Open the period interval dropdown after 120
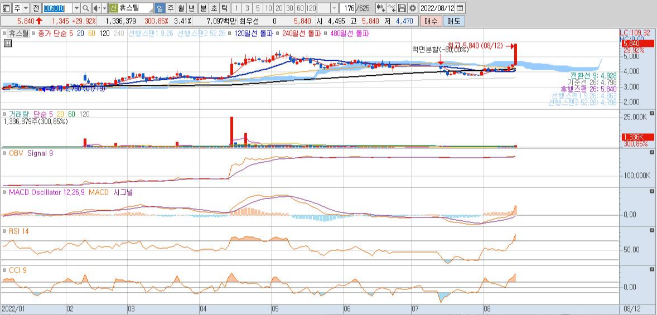Screen dimensions: 657x315 (334, 8)
